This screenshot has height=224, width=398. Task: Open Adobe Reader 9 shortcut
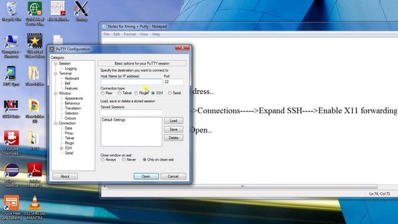coord(35,175)
